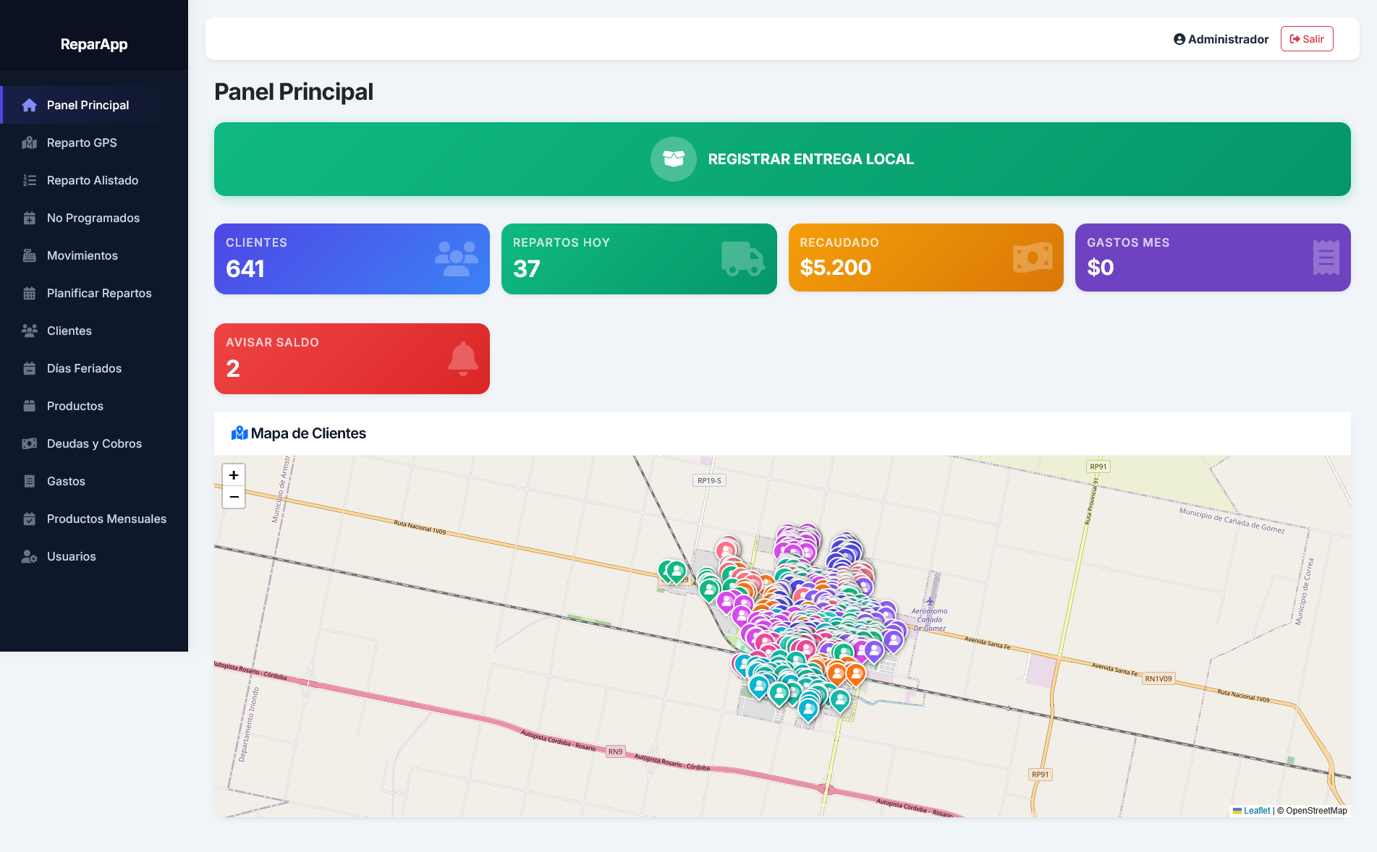Image resolution: width=1377 pixels, height=852 pixels.
Task: Click the Deudas y Cobros money icon
Action: (x=30, y=443)
